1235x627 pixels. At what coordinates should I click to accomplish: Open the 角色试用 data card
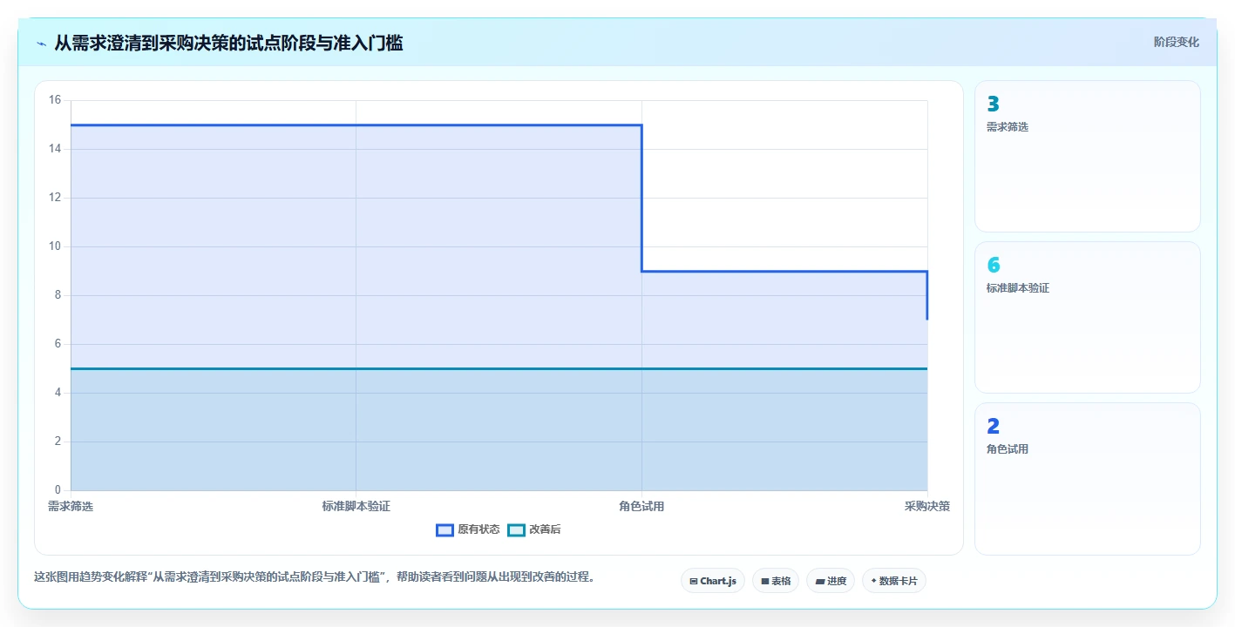(x=1088, y=479)
